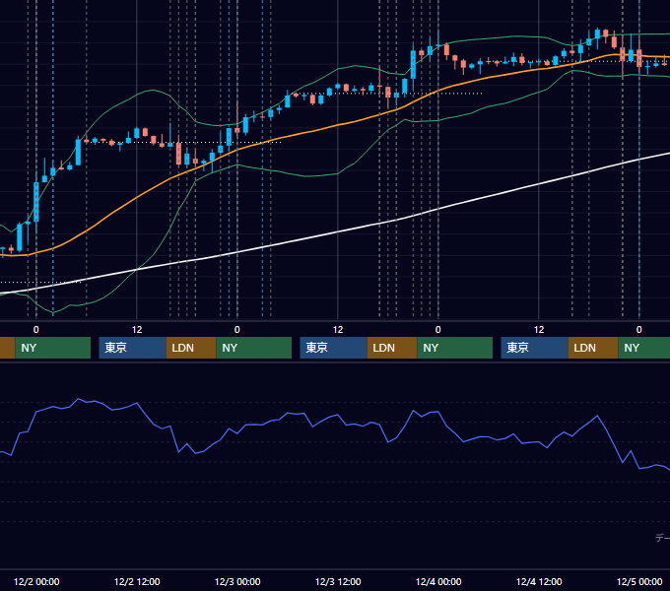Click the 東京 session block for 12/4
This screenshot has width=670, height=591.
[x=535, y=348]
